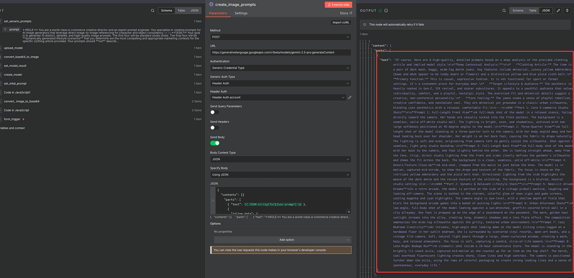Disable the Send Body toggle

(214, 143)
